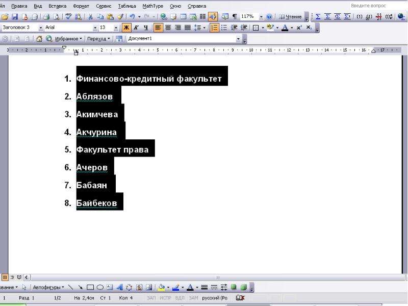
Task: Open the Автофигуры button menu
Action: click(48, 287)
